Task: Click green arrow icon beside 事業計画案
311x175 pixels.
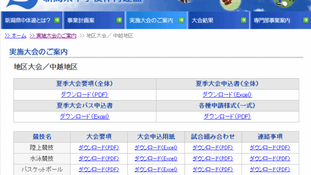Action: tap(119, 20)
